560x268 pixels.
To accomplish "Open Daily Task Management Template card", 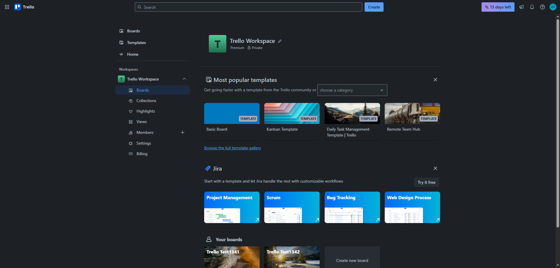I will click(x=352, y=122).
